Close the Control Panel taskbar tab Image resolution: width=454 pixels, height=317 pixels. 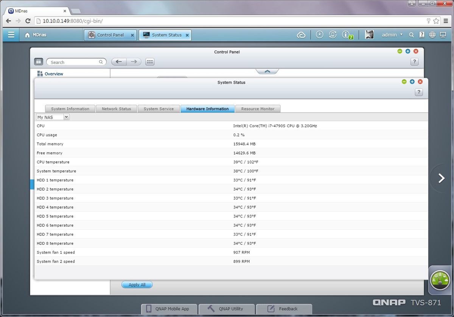(132, 35)
